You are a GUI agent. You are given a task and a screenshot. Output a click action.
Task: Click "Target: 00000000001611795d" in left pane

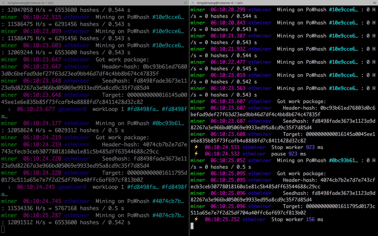tap(145, 173)
